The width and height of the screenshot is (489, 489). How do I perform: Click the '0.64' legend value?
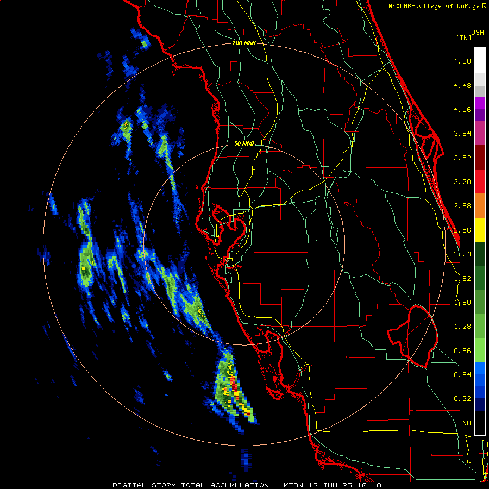coord(462,374)
